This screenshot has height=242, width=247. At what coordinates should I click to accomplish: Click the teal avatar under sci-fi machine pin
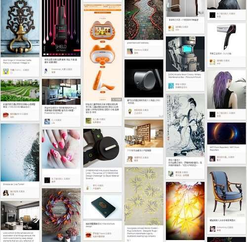[x=171, y=86]
